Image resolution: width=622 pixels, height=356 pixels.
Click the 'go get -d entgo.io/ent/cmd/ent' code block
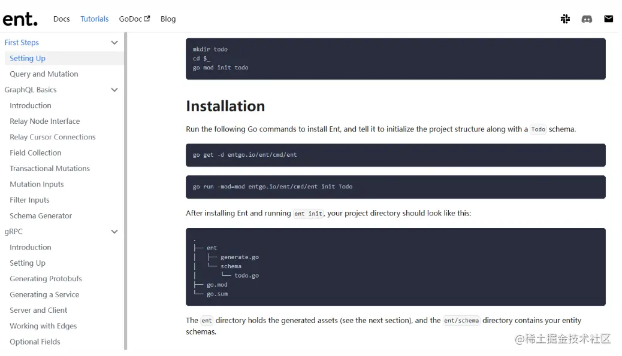(x=395, y=155)
